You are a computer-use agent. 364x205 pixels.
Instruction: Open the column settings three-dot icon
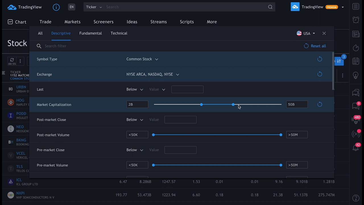[343, 75]
